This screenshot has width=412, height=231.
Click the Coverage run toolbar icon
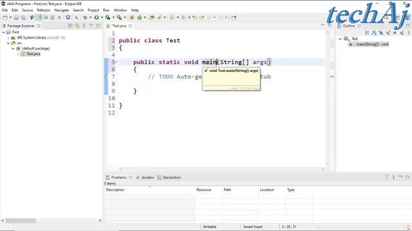click(x=108, y=17)
